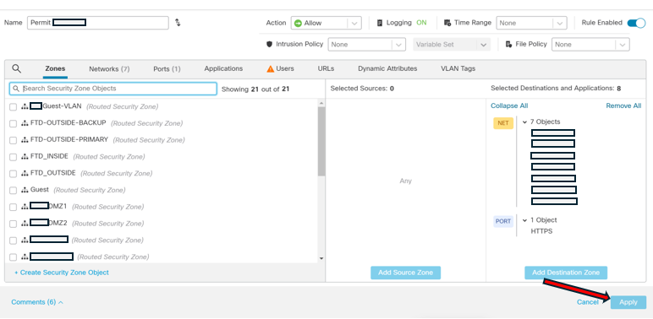Switch to the Ports (1) tab
Image resolution: width=653 pixels, height=319 pixels.
click(x=167, y=69)
